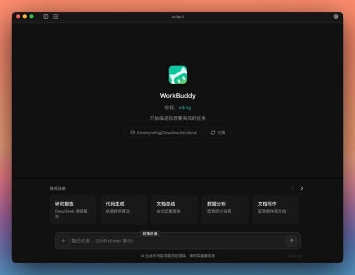Click the AI 生成的内容 disclaimer text
Screen dimensions: 355x275
click(177, 256)
